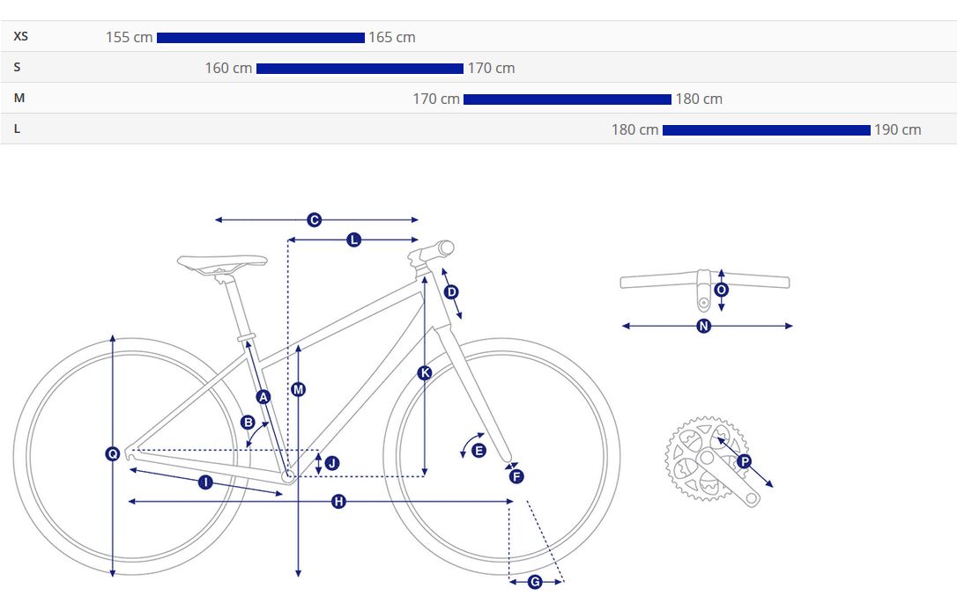Click the N handlebar width marker
Screen dimensions: 957x596
tap(704, 326)
